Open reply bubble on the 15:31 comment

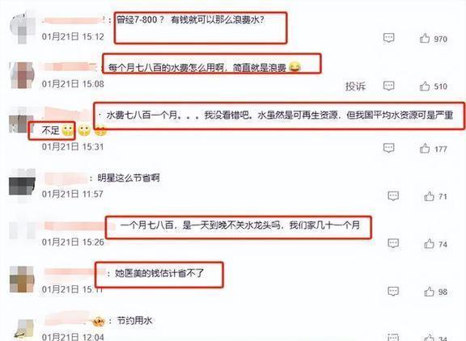(x=388, y=148)
